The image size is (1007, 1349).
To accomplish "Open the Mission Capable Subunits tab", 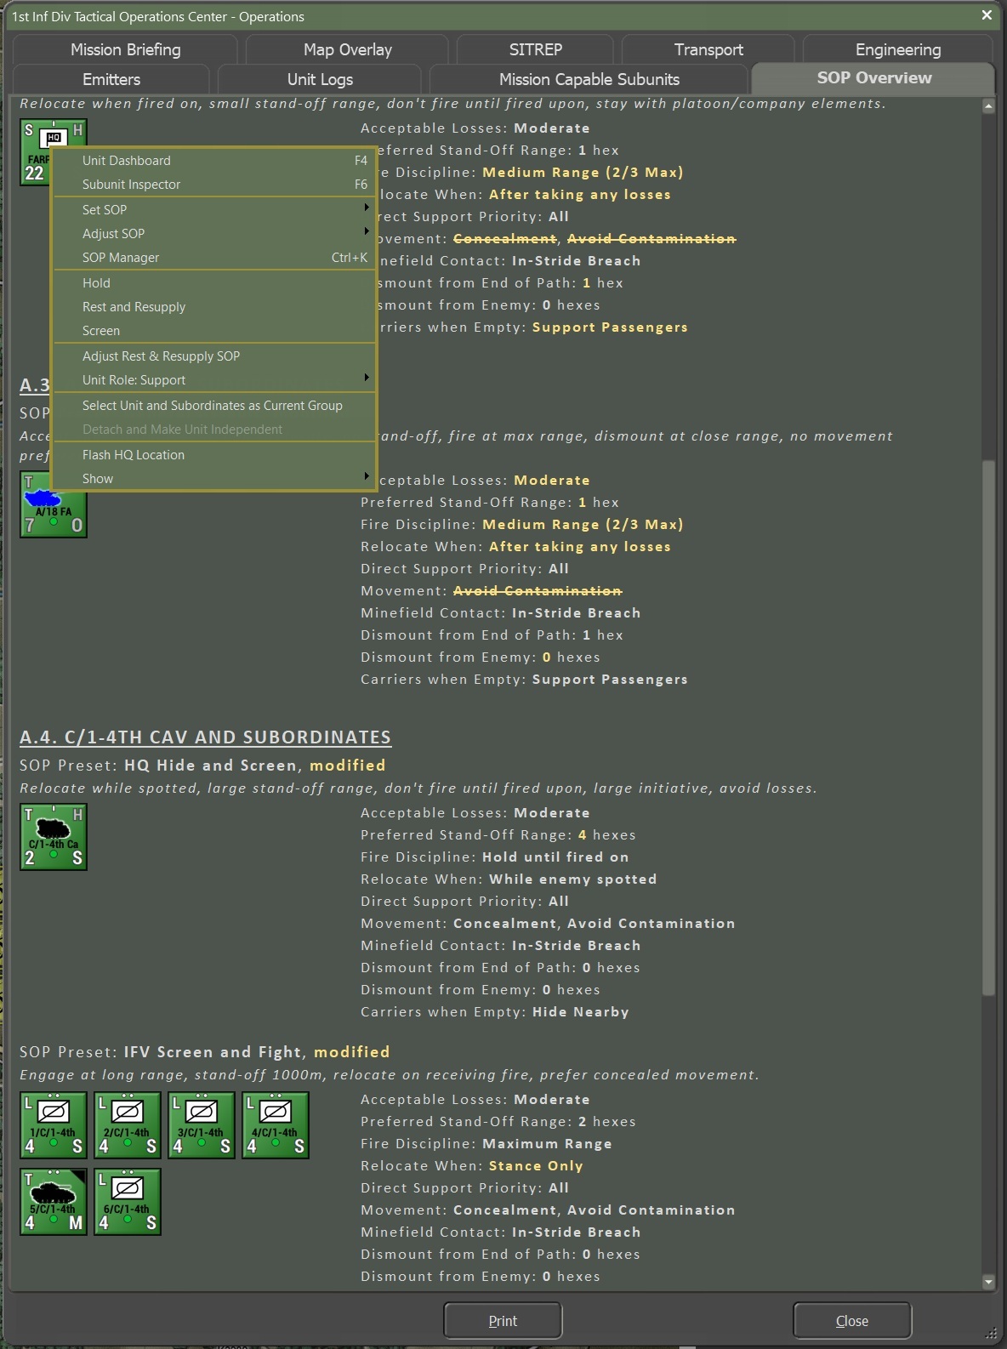I will tap(589, 79).
